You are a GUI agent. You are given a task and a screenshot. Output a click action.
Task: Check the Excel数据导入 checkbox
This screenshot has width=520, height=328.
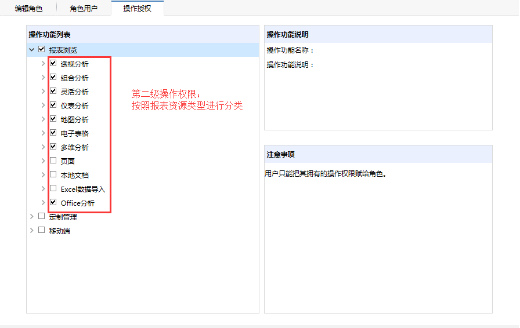[x=53, y=188]
